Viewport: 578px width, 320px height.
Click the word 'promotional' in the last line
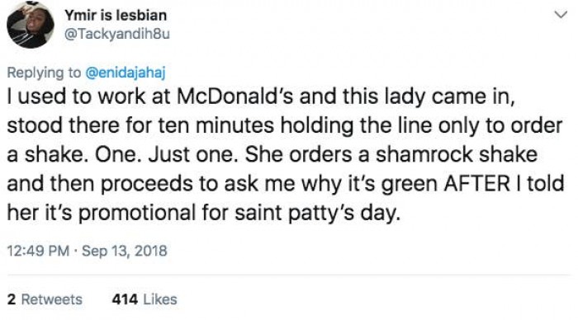[x=137, y=214]
